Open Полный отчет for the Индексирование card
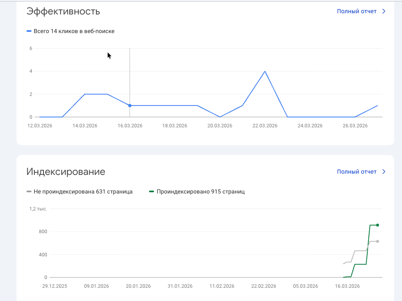The height and width of the screenshot is (301, 402). (x=356, y=172)
